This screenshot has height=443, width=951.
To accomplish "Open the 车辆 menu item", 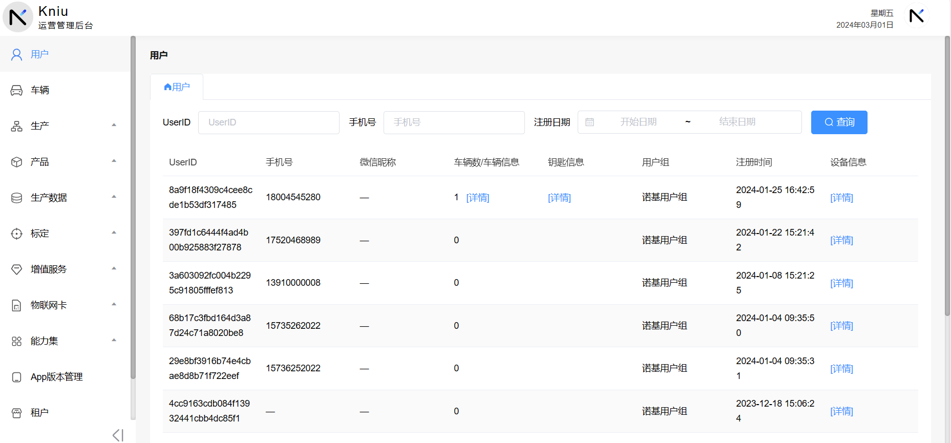I will click(65, 90).
